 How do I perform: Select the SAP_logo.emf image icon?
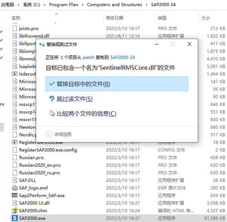point(15,188)
